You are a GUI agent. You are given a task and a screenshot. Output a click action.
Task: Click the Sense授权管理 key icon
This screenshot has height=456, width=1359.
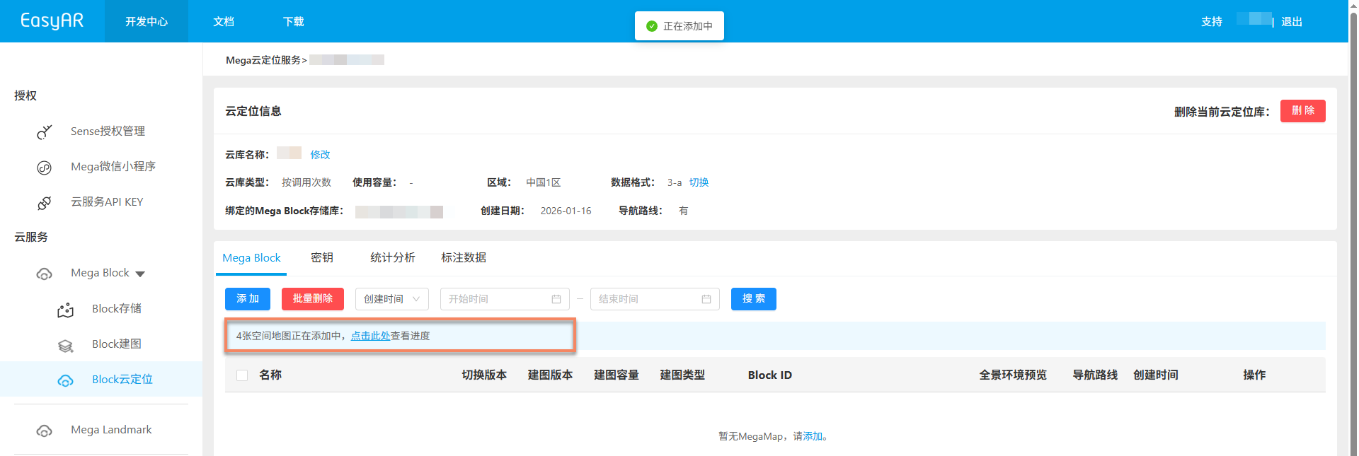45,132
